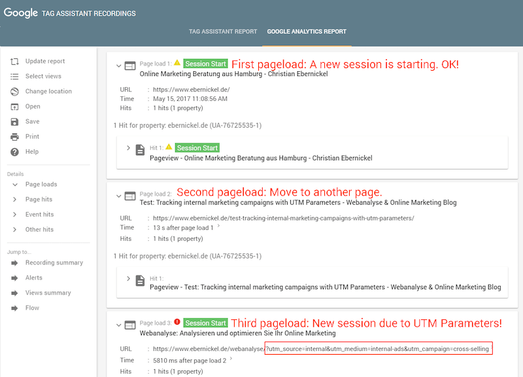Click the Page load 2 window icon
The width and height of the screenshot is (523, 377).
point(130,196)
